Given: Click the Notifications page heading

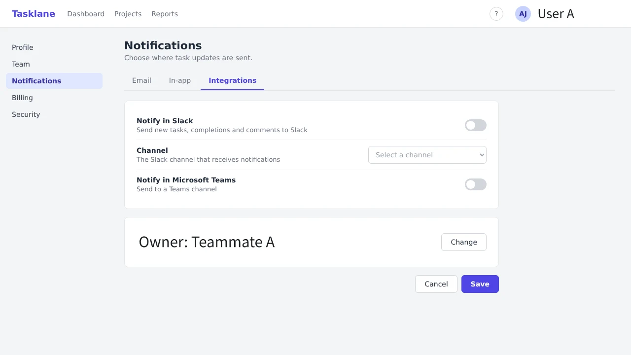Looking at the screenshot, I should [x=163, y=45].
